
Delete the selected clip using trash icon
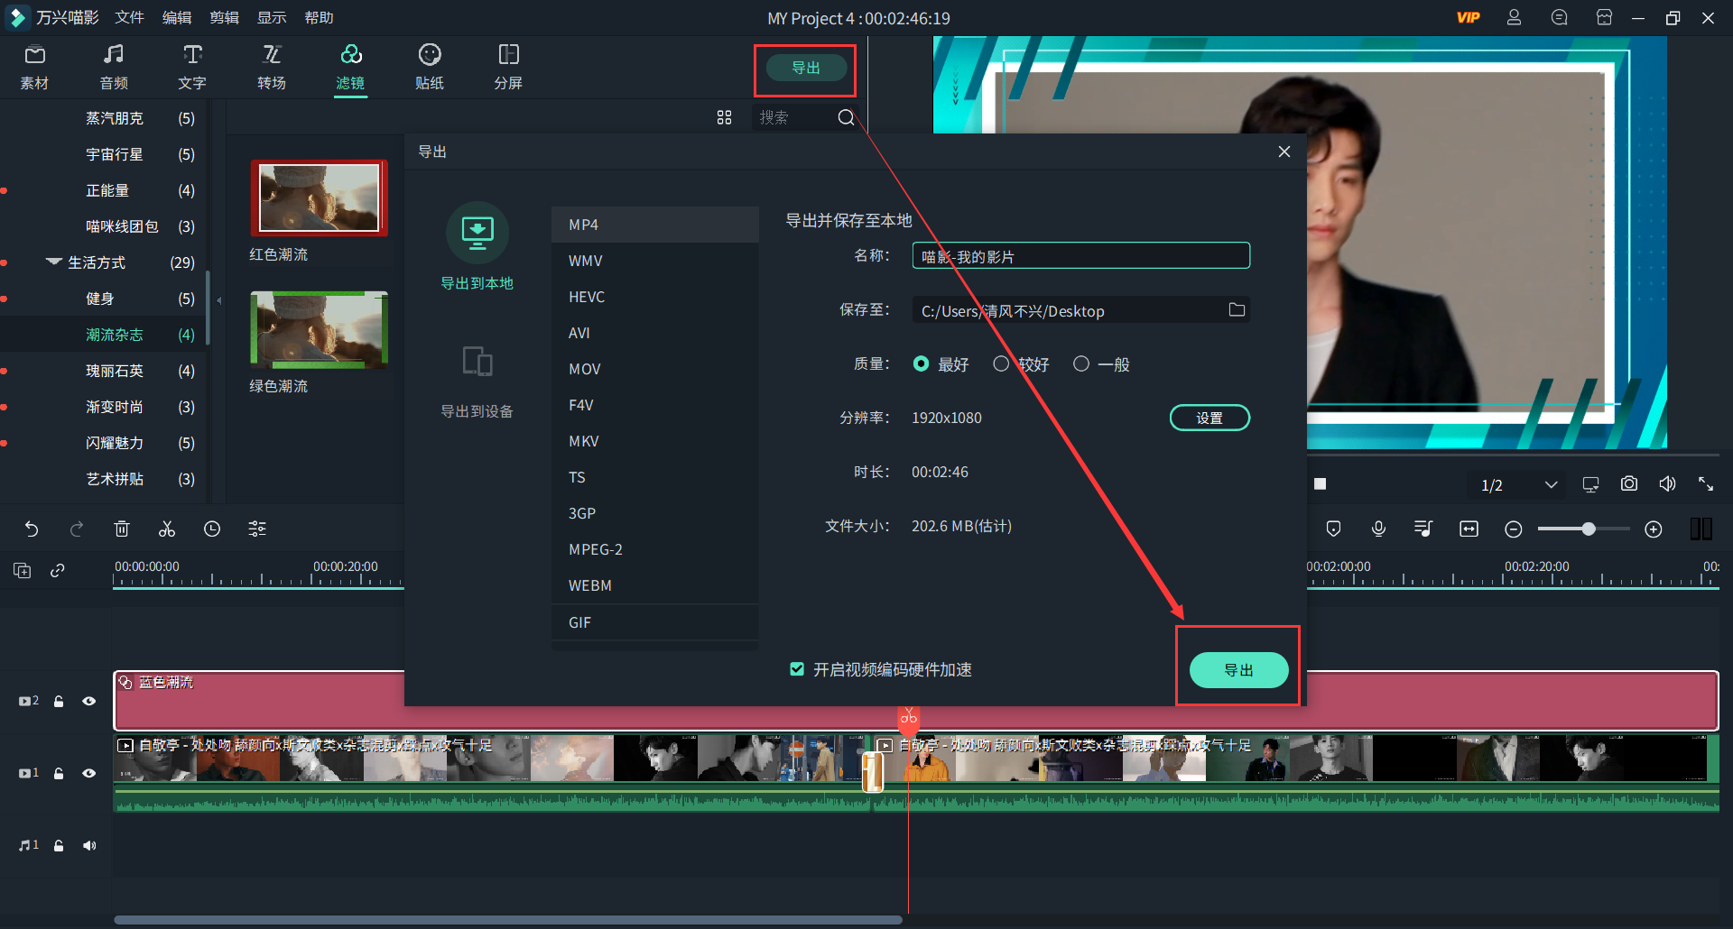(122, 529)
